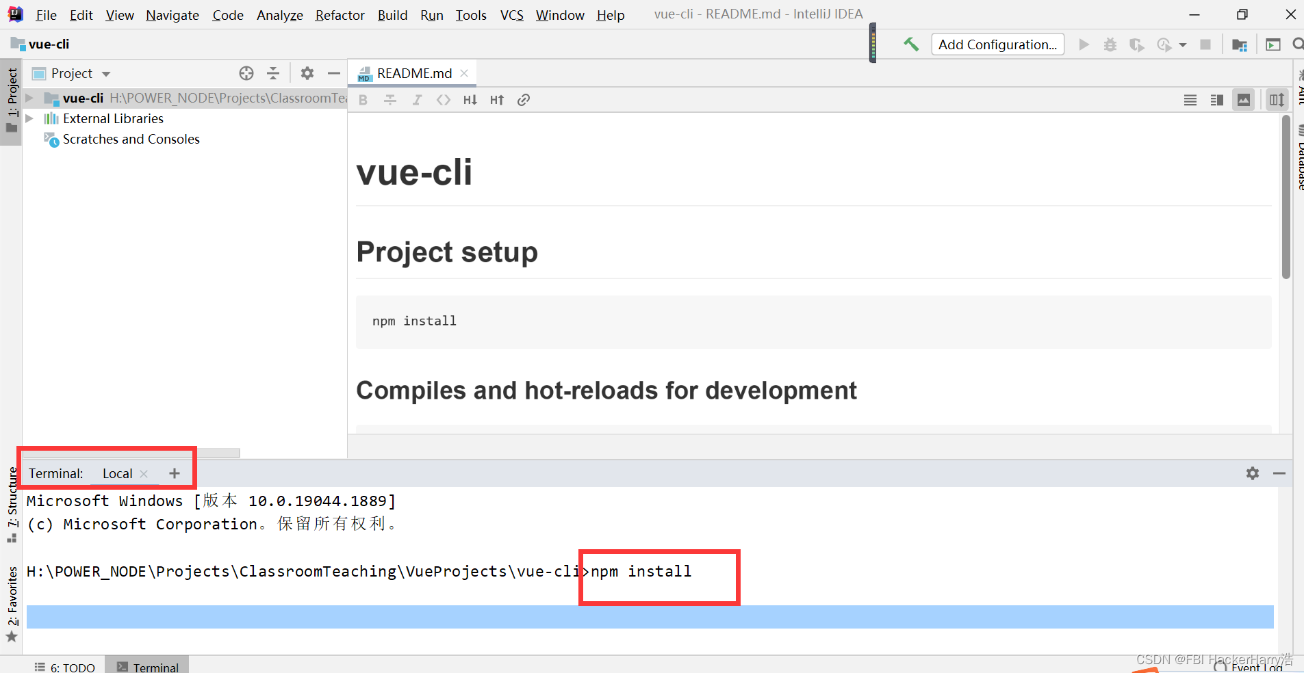Screen dimensions: 1304x673
Task: Expand the vue-cli project tree node
Action: pyautogui.click(x=29, y=98)
